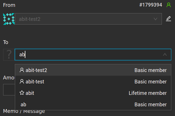The width and height of the screenshot is (175, 116).
Task: Click the Basic member label in ab row
Action: click(x=150, y=105)
